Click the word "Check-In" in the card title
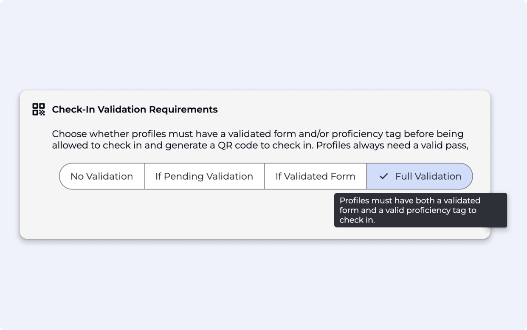The width and height of the screenshot is (527, 330). [73, 110]
